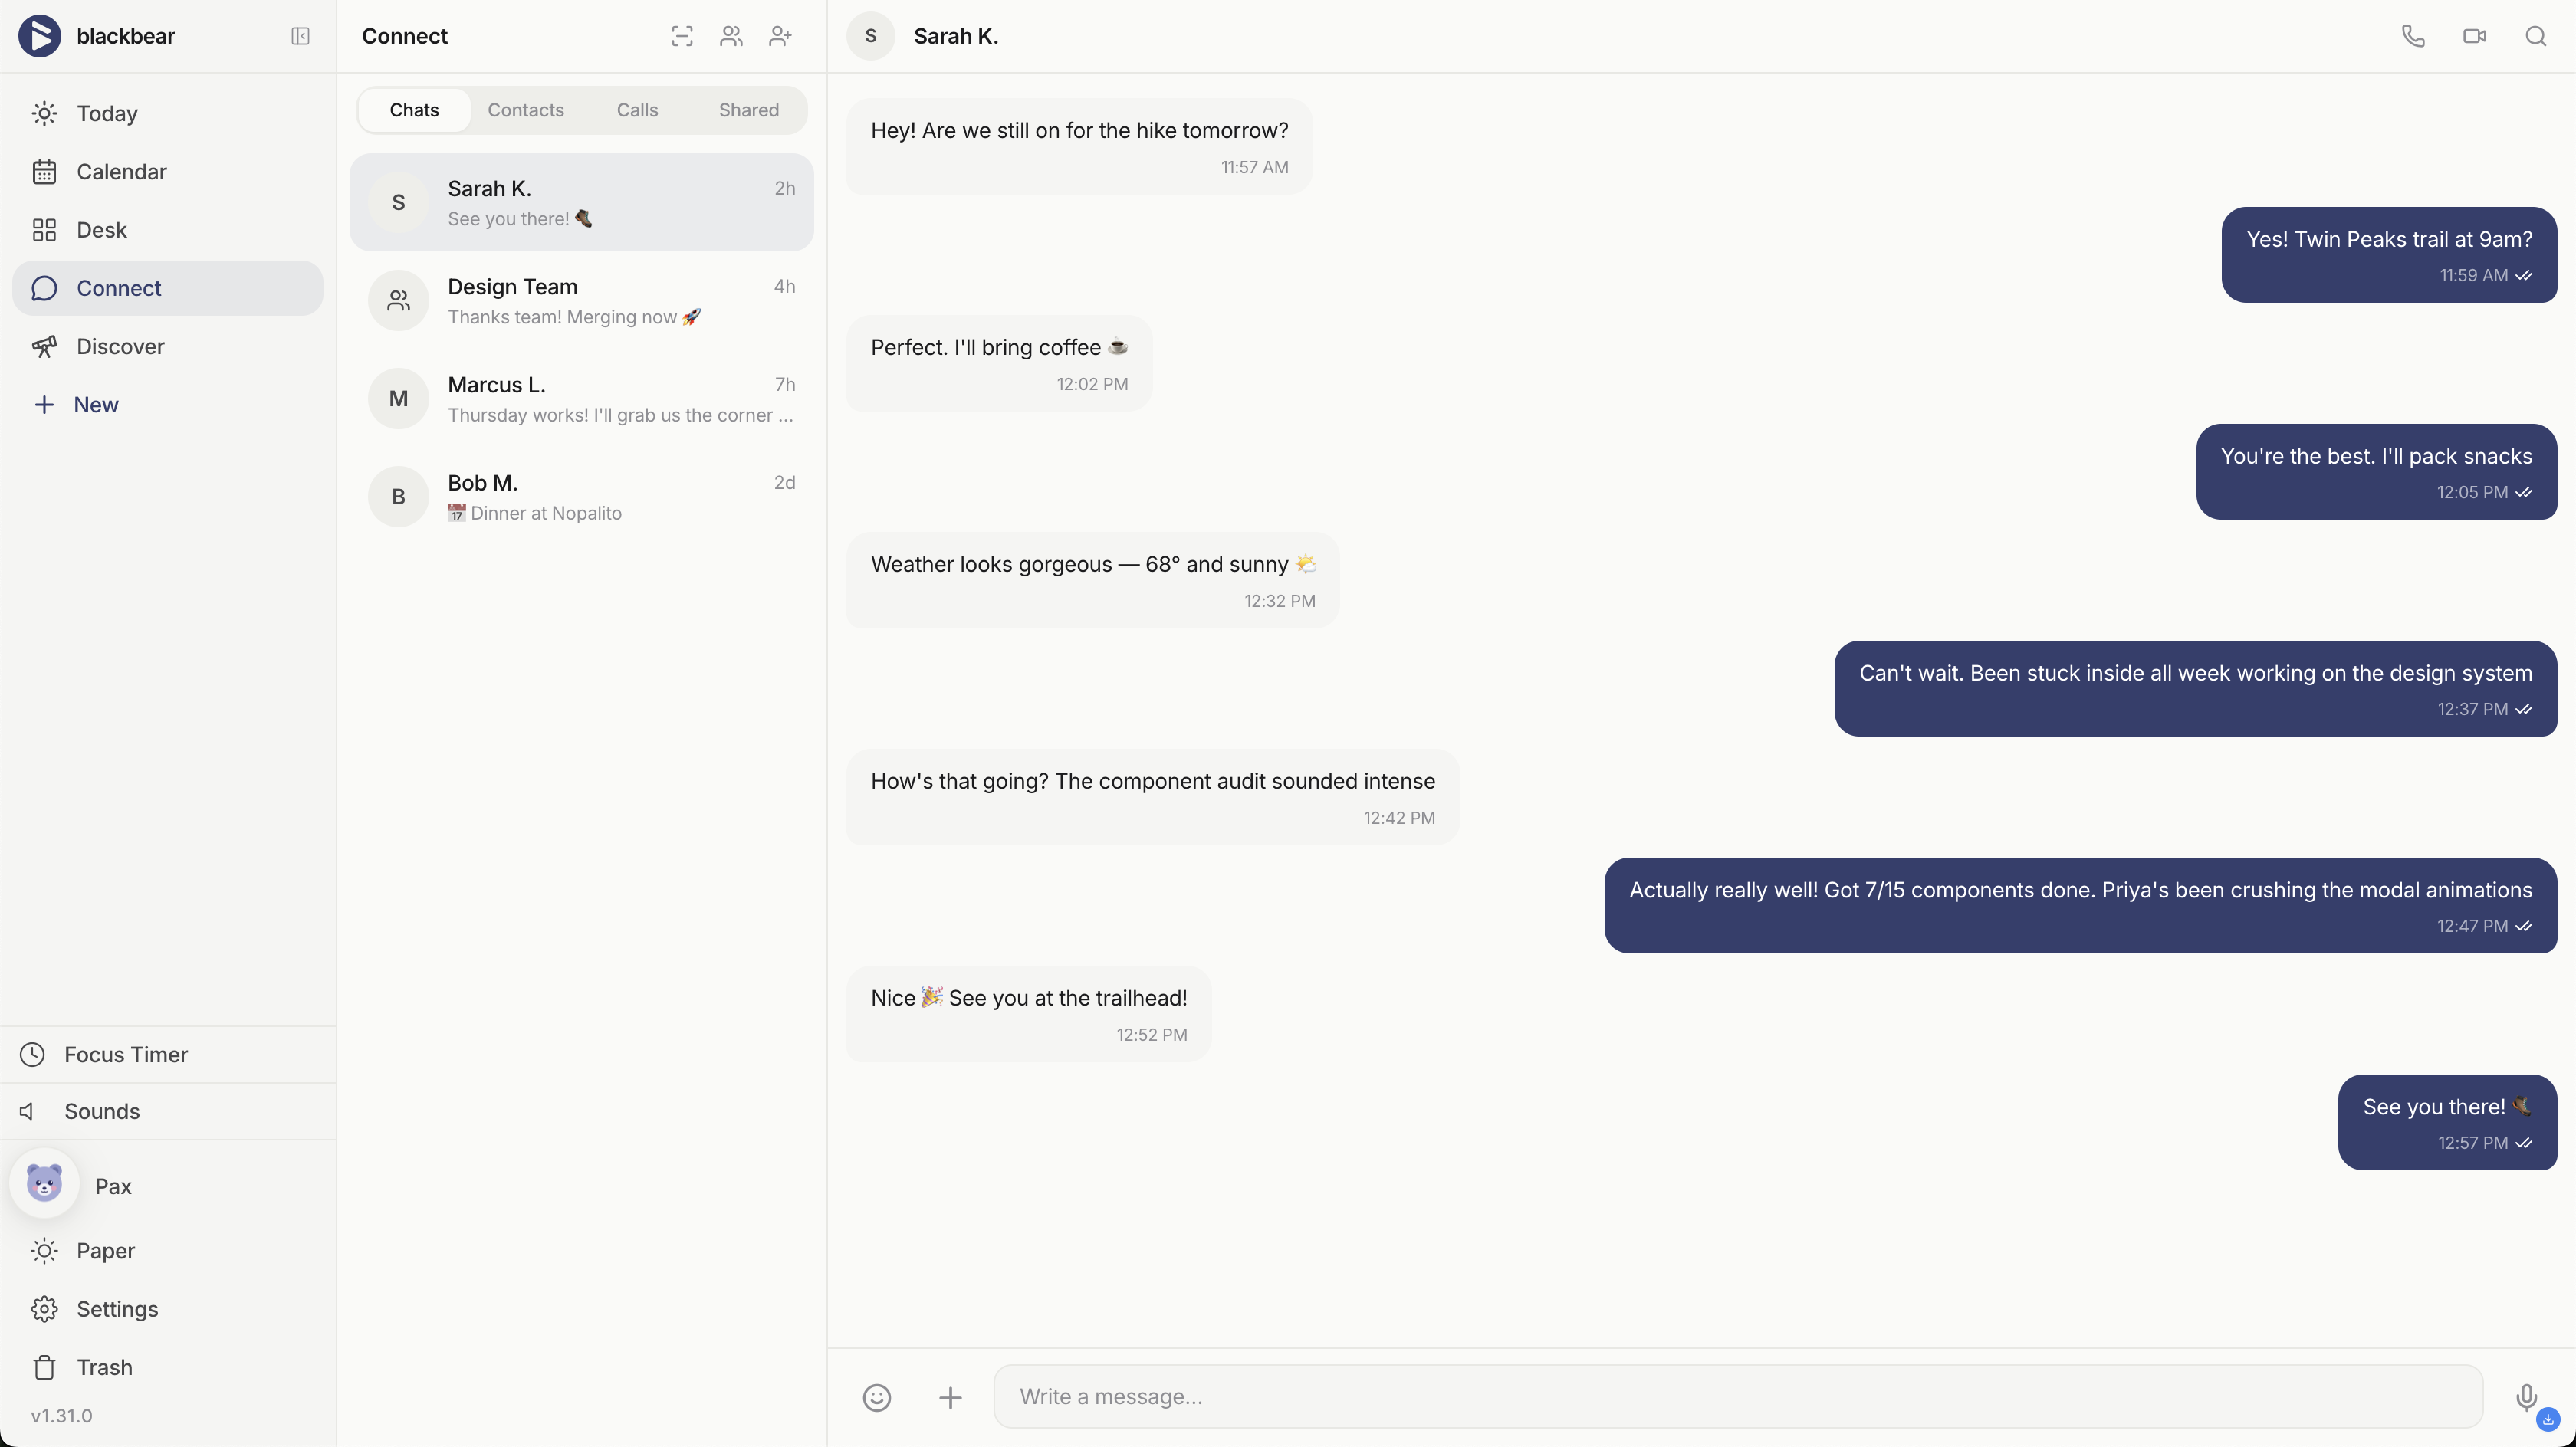
Task: Open the Calls tab
Action: pyautogui.click(x=637, y=110)
